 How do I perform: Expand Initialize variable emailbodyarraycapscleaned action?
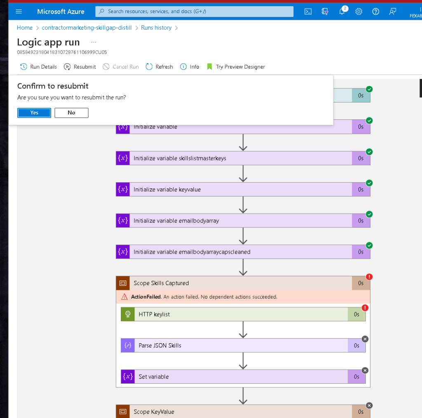(243, 252)
